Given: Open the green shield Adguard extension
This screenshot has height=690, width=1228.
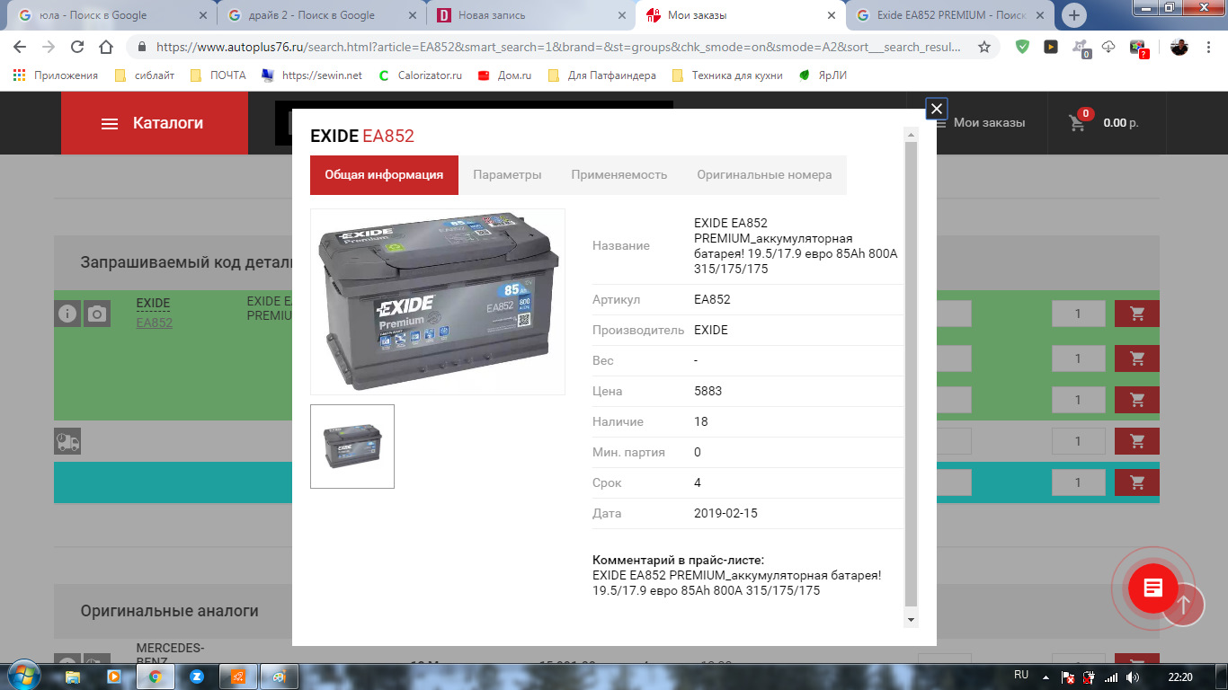Looking at the screenshot, I should coord(1022,47).
